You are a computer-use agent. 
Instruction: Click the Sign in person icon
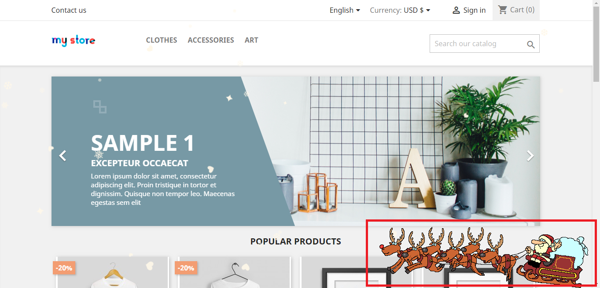(x=456, y=10)
